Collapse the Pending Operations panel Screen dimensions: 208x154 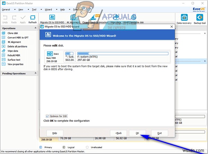point(35,73)
